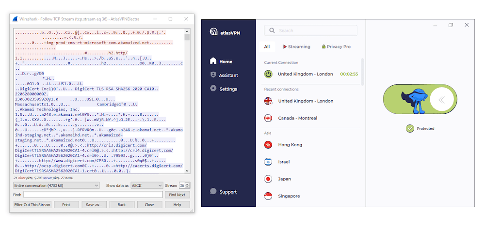Screen dimensions: 485x229
Task: Select the United Kingdom flag in recent connections
Action: pos(268,101)
